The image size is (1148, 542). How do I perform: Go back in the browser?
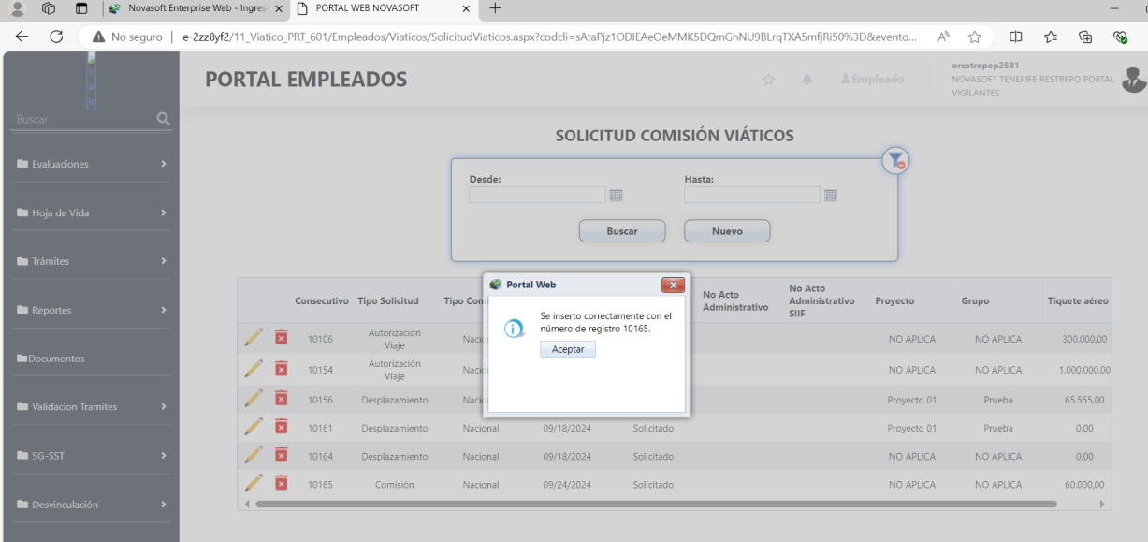point(22,37)
